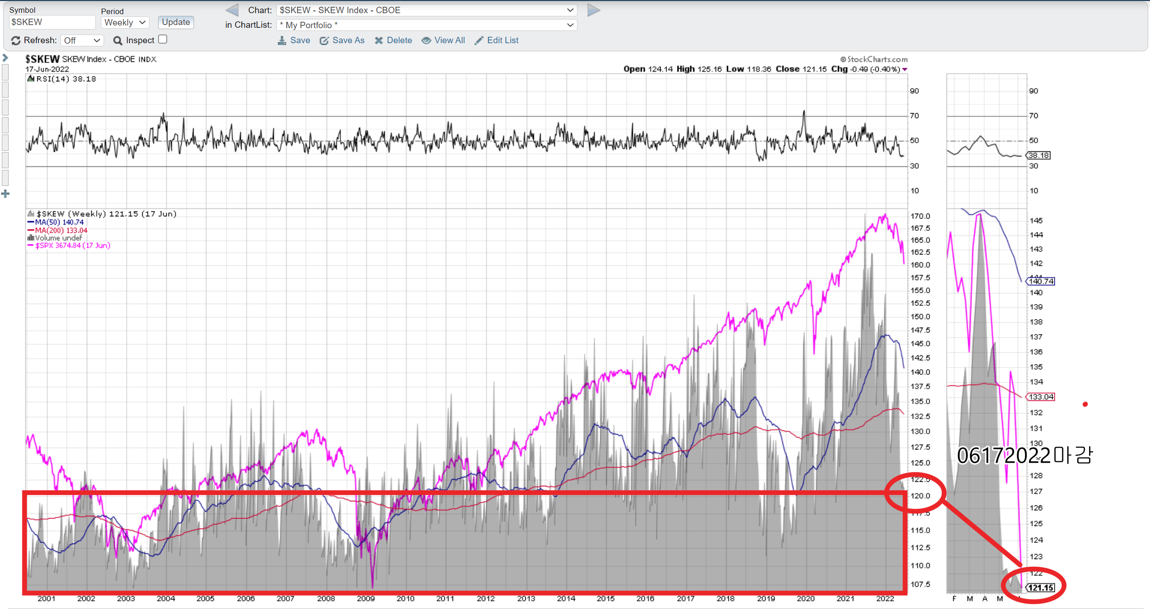Open the Refresh Off dropdown
The image size is (1150, 609).
tap(82, 40)
